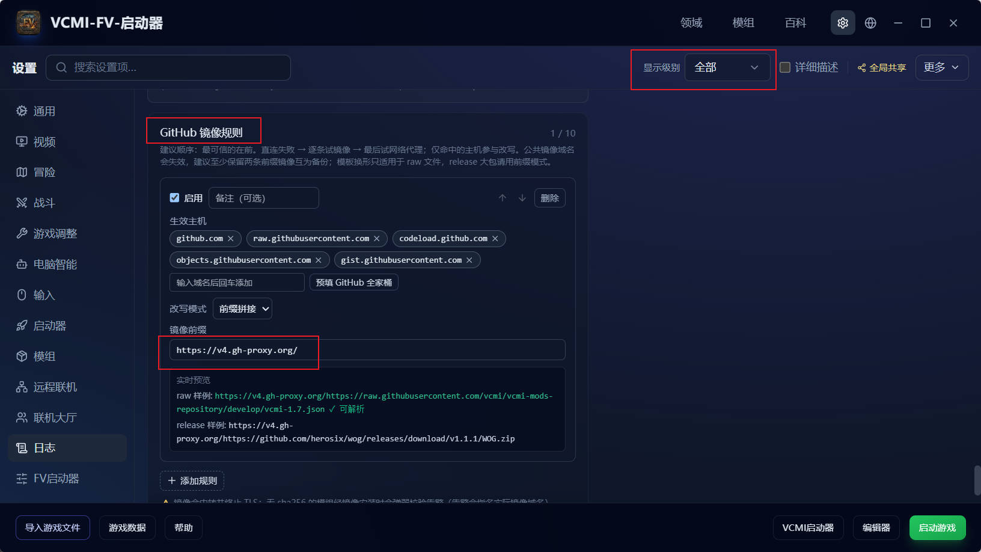
Task: Click 预填 GitHub 全家桶 button
Action: [x=354, y=283]
